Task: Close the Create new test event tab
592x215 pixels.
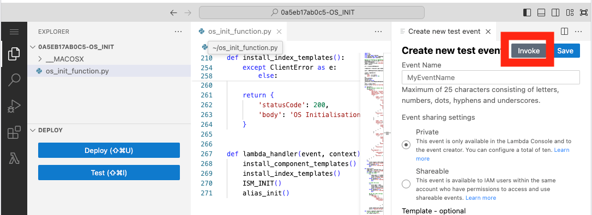Action: tap(488, 32)
